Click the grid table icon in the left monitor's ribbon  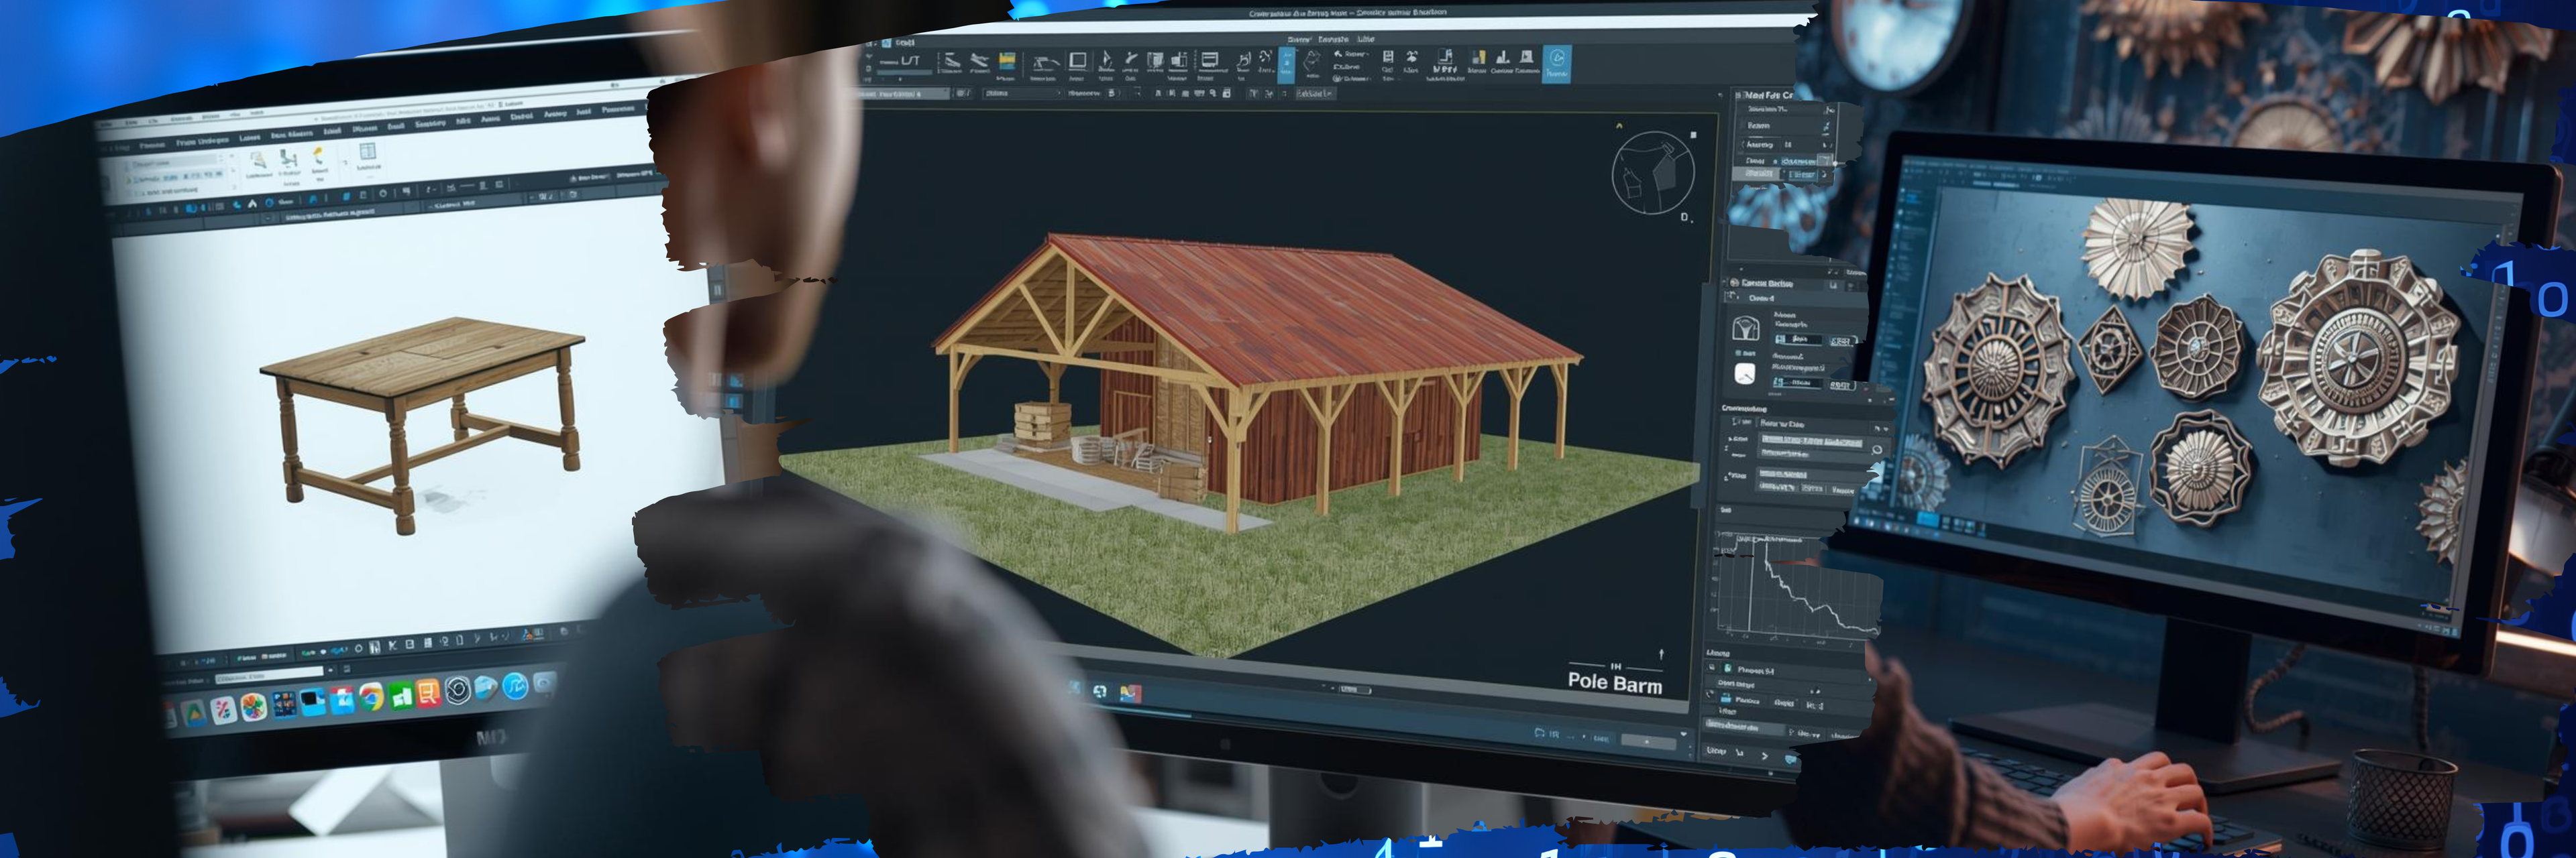coord(367,151)
